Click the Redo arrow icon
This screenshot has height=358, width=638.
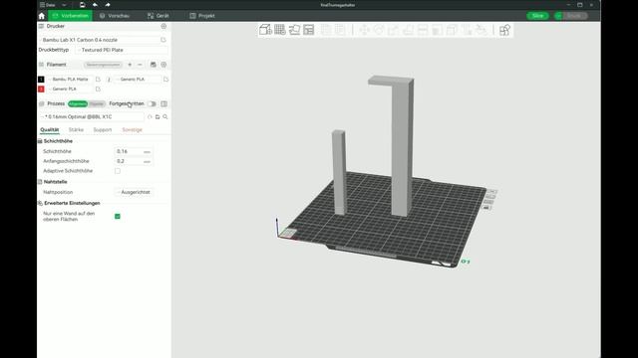click(x=108, y=5)
